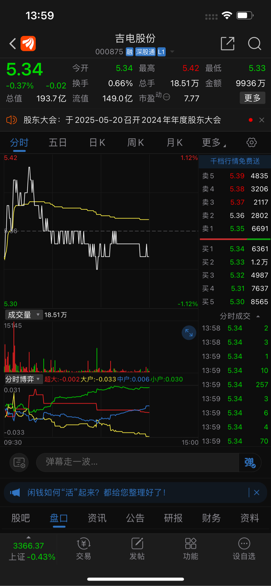Tap the 分时博弈 capital flow chart
Screen dimensions: 271x586
pyautogui.click(x=101, y=411)
